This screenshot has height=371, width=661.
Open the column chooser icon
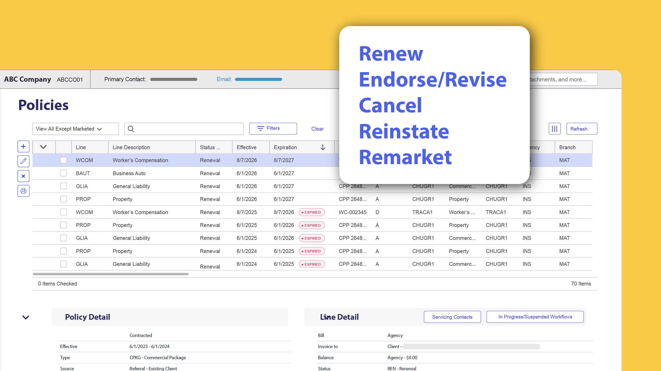[x=554, y=129]
